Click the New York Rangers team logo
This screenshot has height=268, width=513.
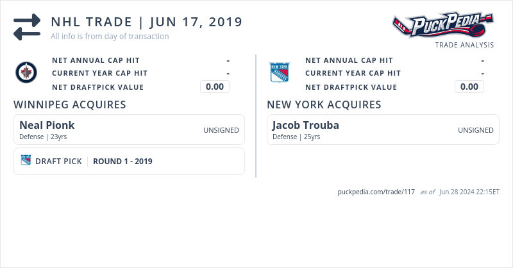coord(280,72)
